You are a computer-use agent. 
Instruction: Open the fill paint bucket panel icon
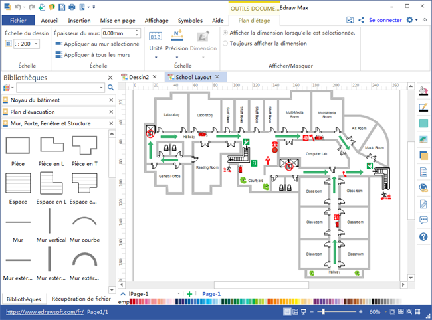pos(423,91)
